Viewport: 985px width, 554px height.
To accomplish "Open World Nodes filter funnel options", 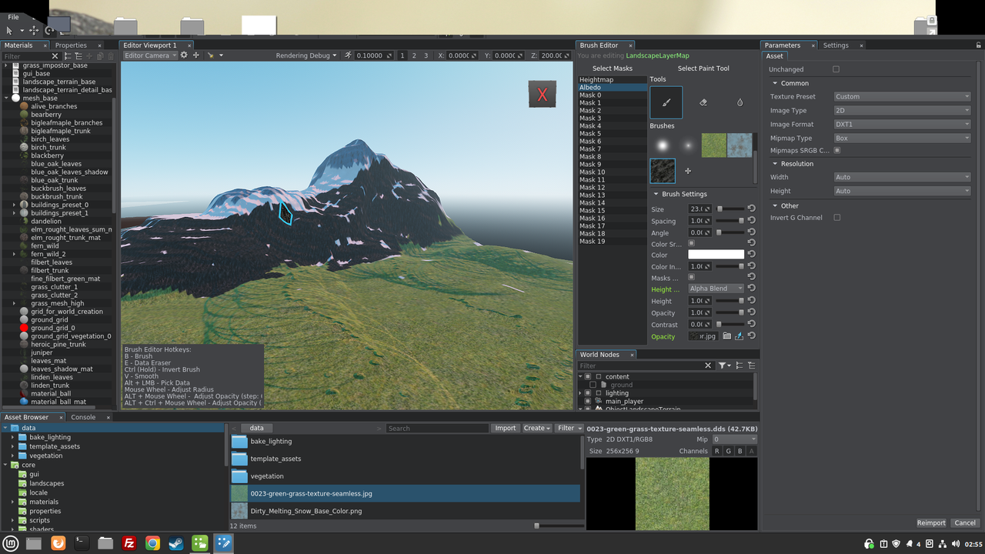I will point(724,365).
